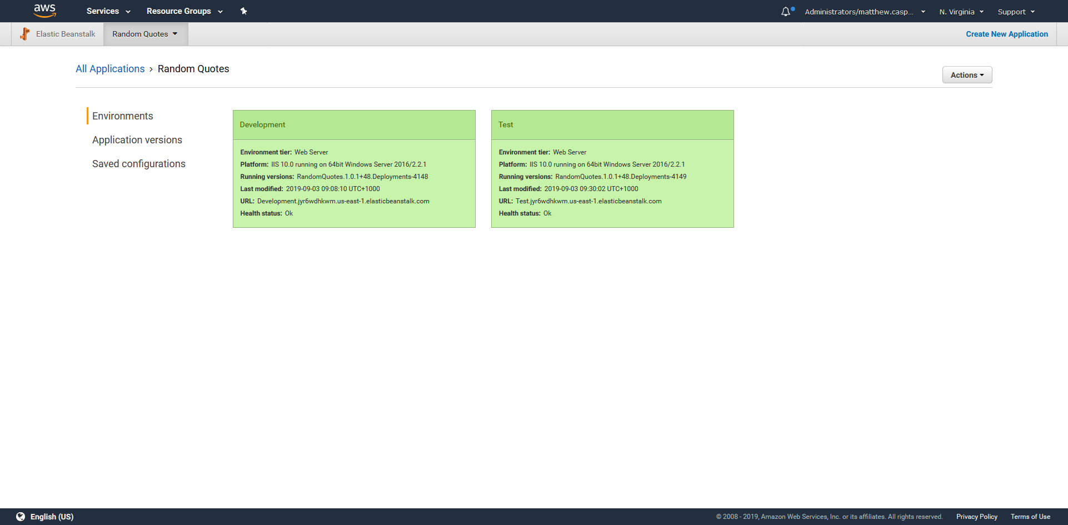The width and height of the screenshot is (1068, 525).
Task: Expand the Resource Groups menu
Action: tap(184, 11)
